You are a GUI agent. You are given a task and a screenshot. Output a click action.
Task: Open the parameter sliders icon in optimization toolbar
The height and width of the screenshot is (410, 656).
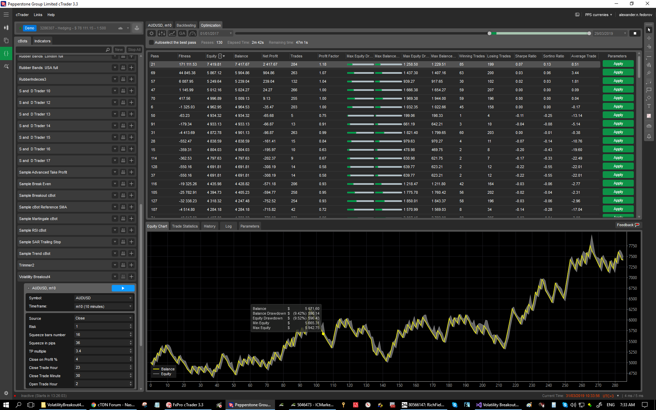(x=162, y=33)
